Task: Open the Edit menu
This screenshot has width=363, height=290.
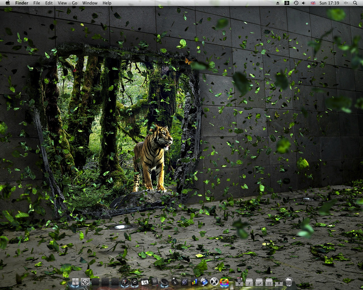Action: (x=49, y=3)
